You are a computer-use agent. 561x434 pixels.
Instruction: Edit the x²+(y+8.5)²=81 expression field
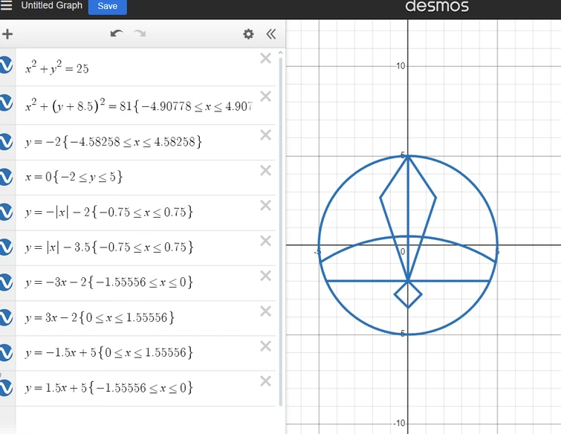coord(146,106)
